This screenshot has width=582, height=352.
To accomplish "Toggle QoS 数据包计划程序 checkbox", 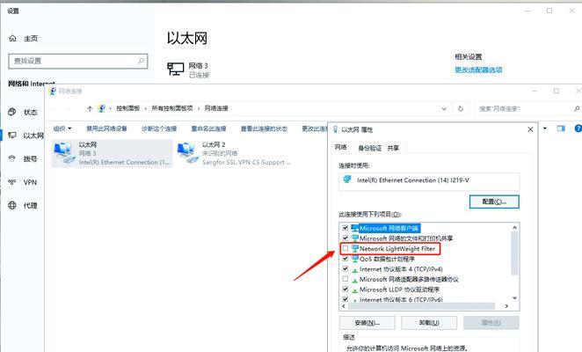I will pos(346,259).
